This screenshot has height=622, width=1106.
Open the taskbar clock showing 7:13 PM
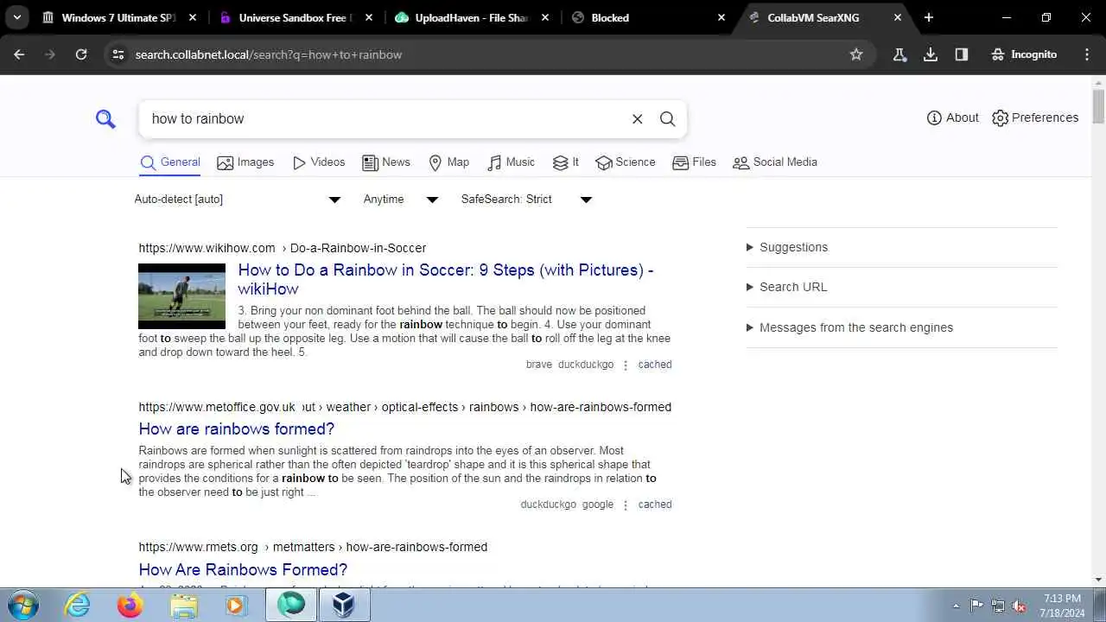tap(1062, 606)
